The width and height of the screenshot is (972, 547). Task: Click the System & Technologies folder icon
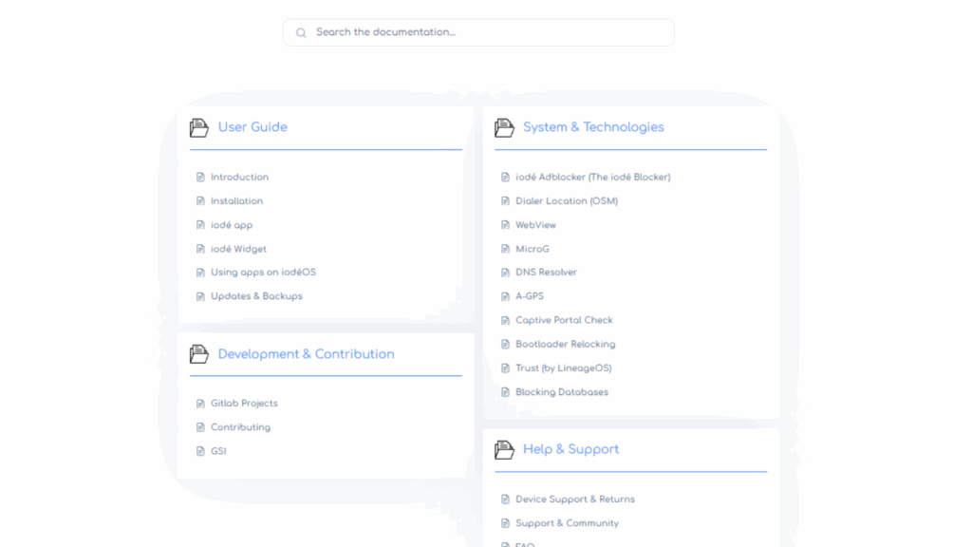504,128
